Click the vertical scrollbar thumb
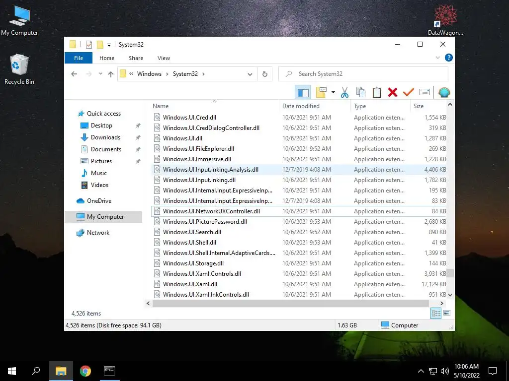The image size is (509, 381). coord(450,273)
